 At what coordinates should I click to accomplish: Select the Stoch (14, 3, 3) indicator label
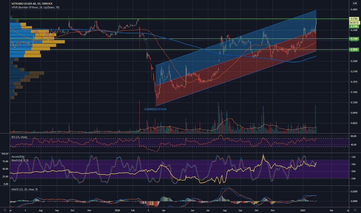click(20, 160)
